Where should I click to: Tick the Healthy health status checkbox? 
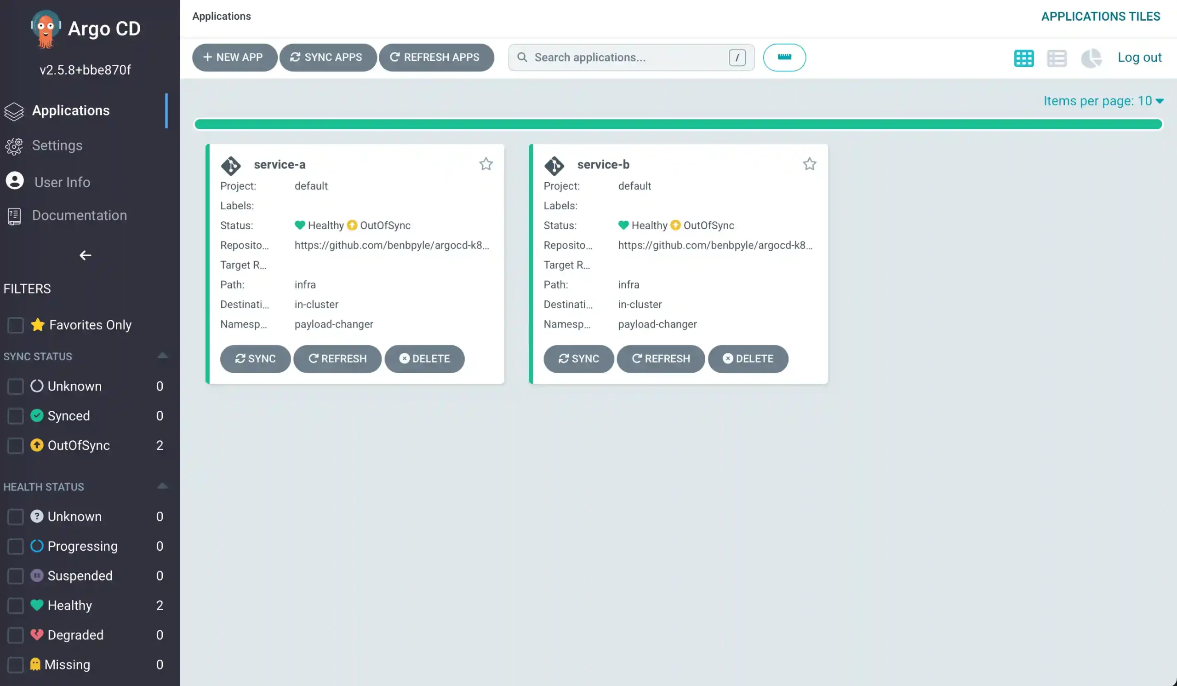tap(16, 605)
